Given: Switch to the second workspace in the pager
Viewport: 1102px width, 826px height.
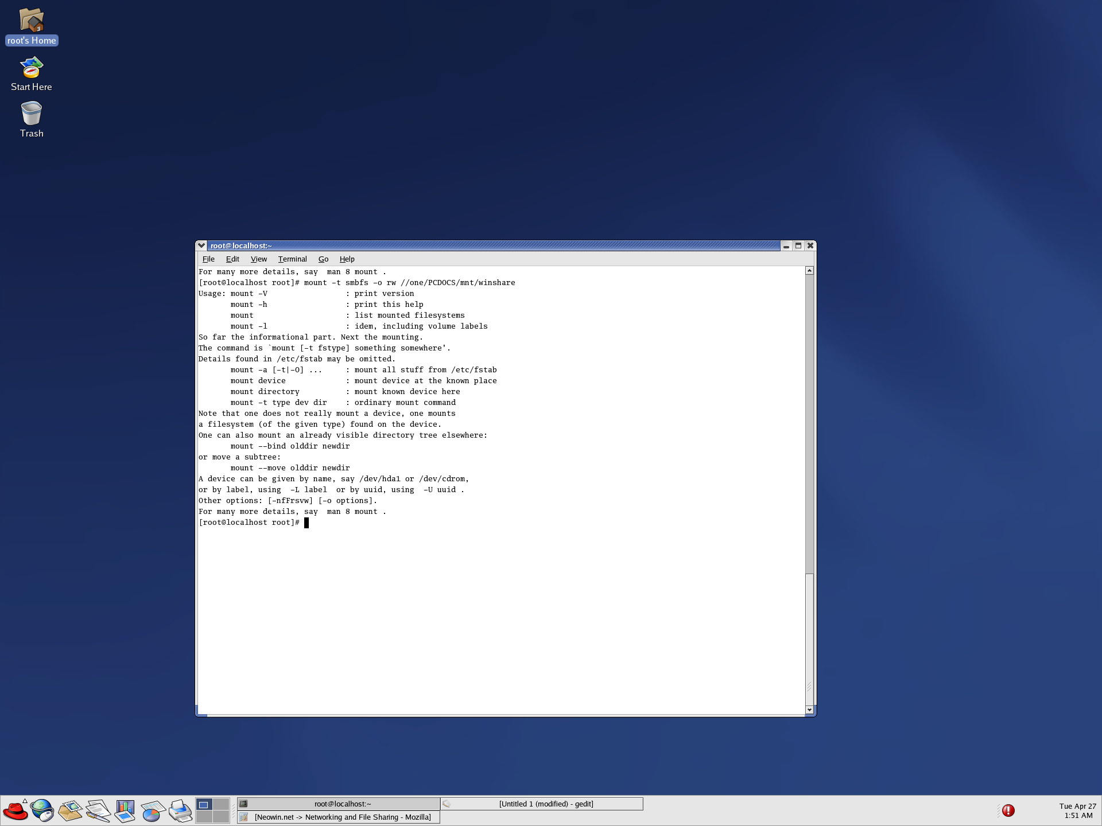Looking at the screenshot, I should (221, 804).
